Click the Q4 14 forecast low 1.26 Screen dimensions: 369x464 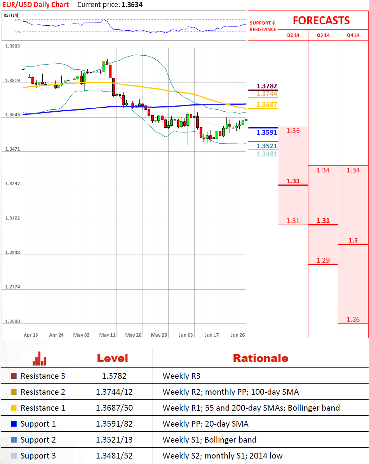[353, 320]
